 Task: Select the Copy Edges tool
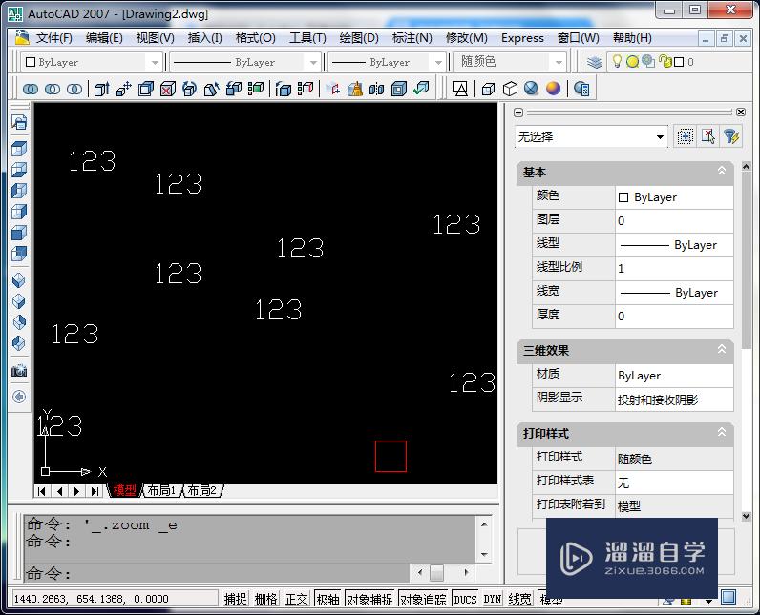pos(283,89)
